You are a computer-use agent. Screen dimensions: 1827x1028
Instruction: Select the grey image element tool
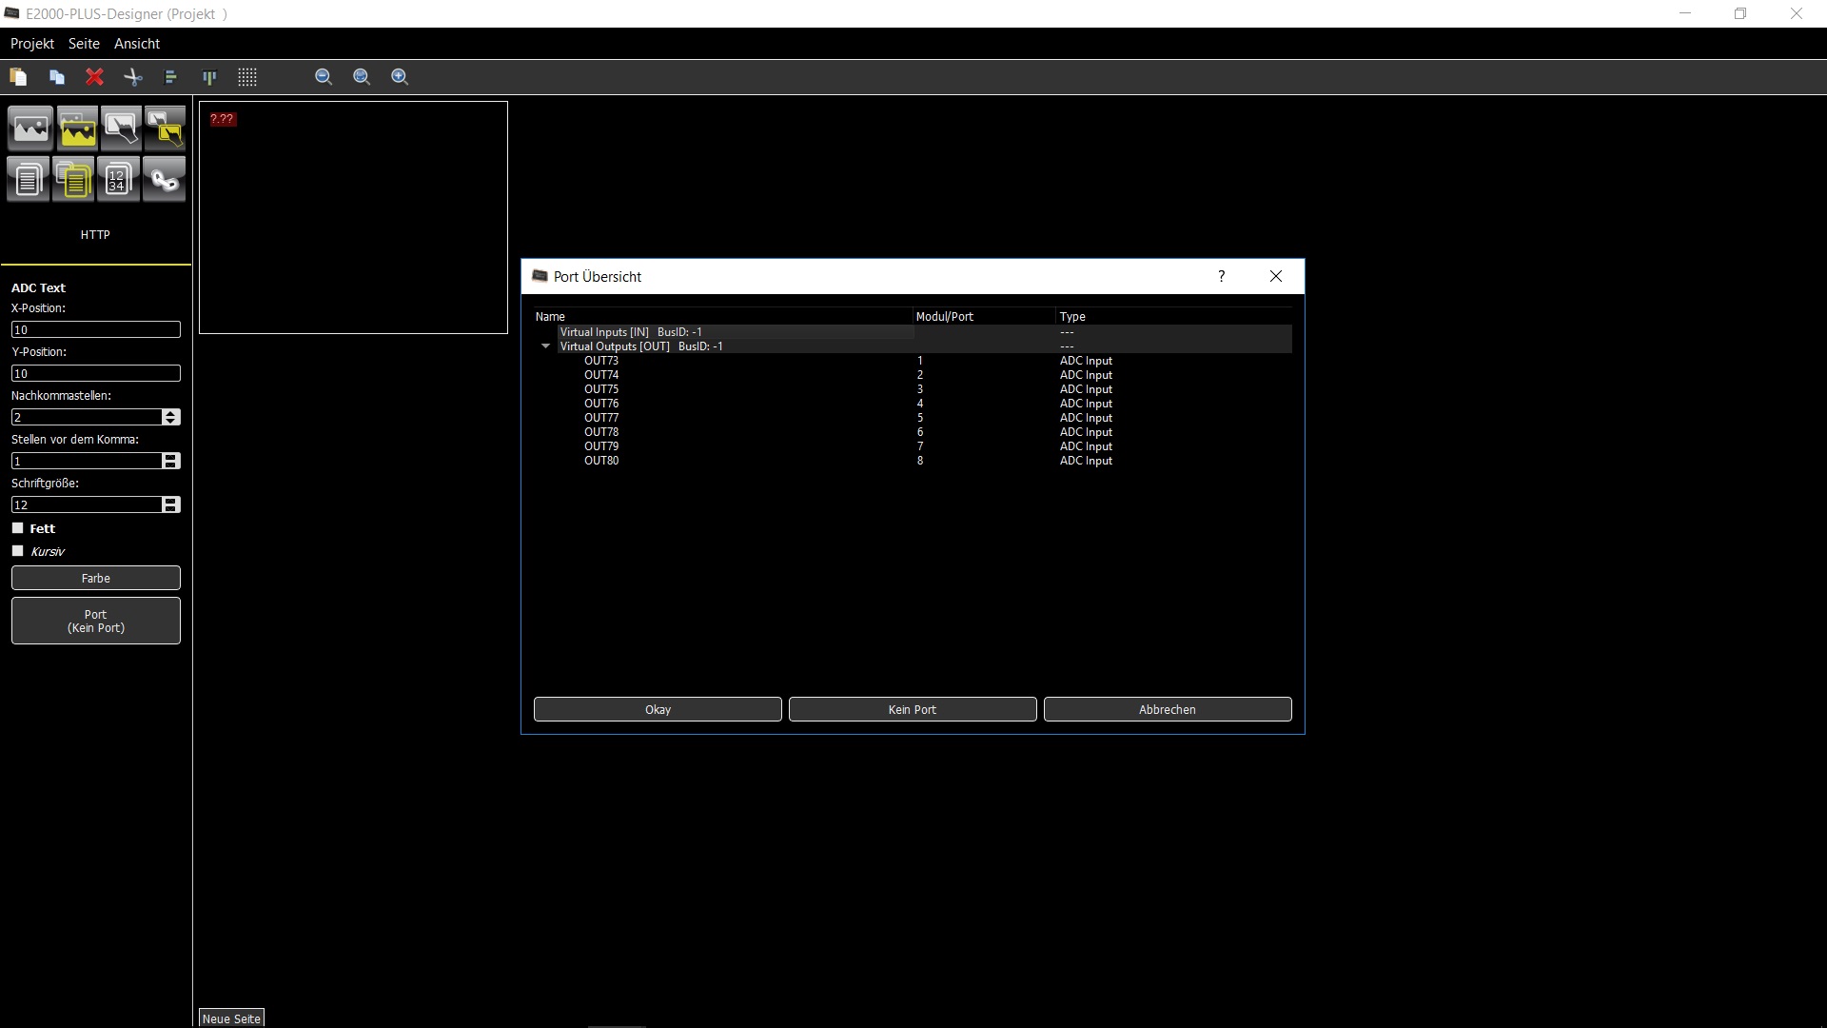coord(30,128)
